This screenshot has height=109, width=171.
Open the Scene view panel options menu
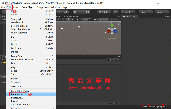click(119, 16)
